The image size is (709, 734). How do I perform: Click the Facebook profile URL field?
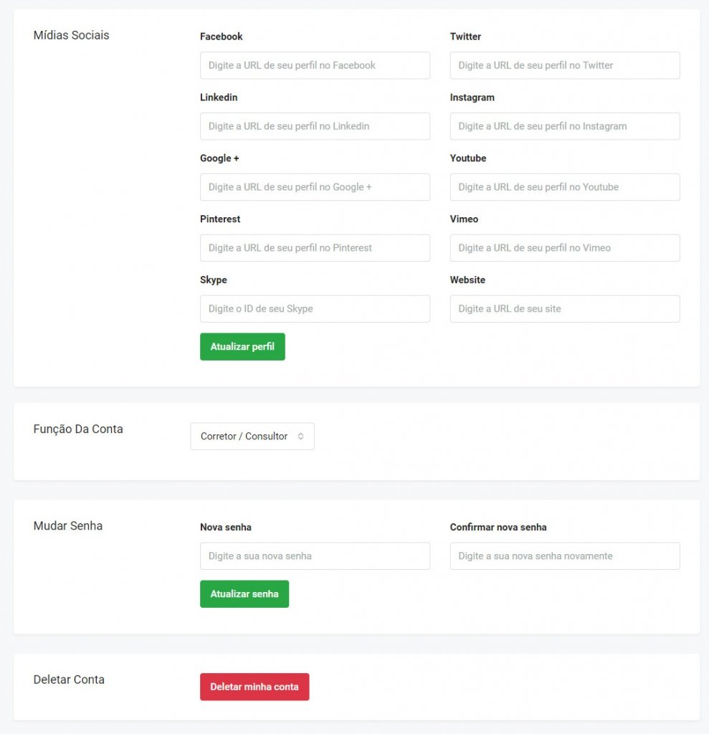click(314, 65)
